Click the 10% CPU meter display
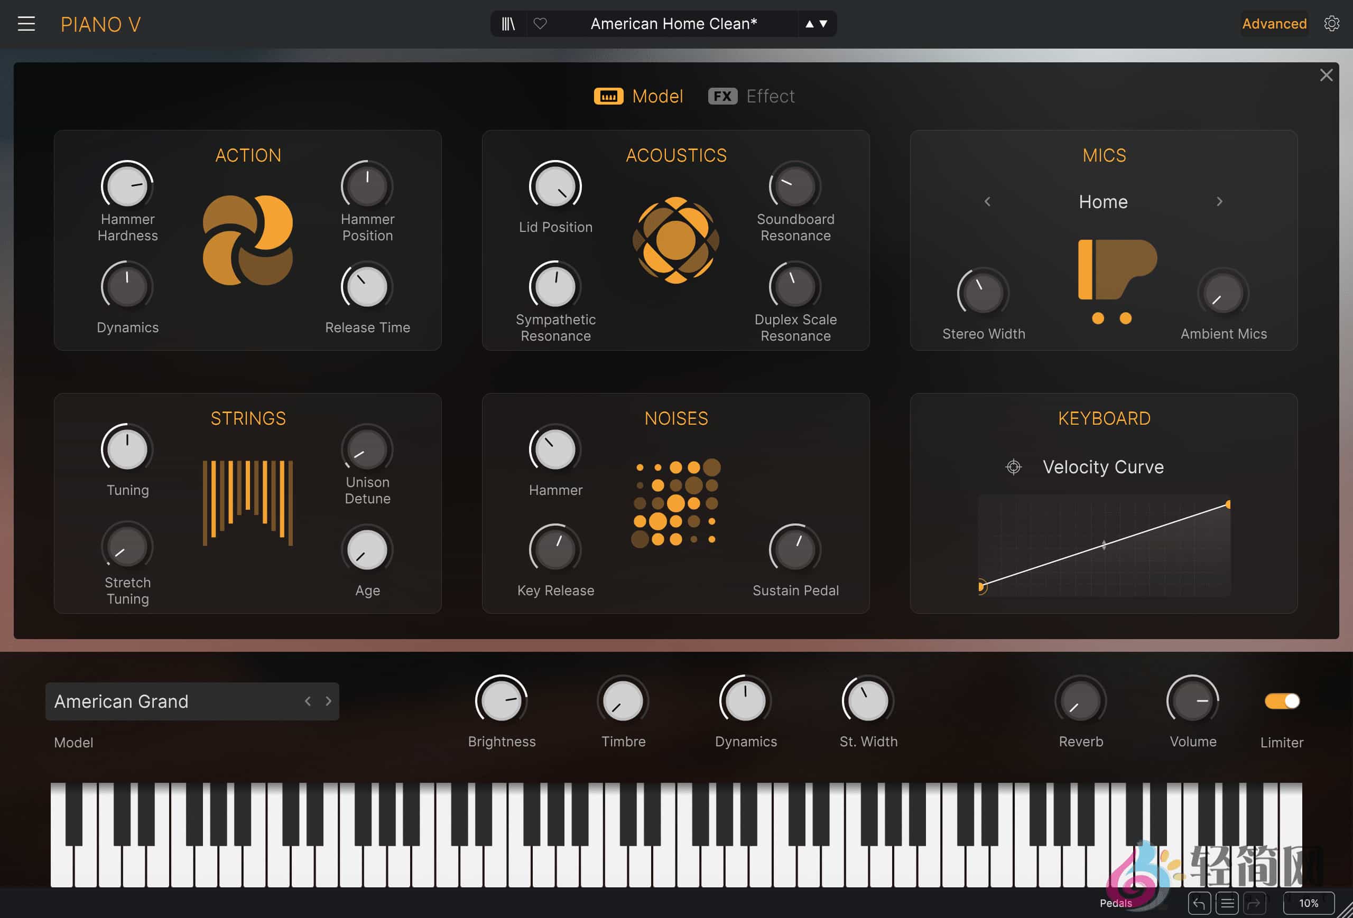 (x=1308, y=903)
